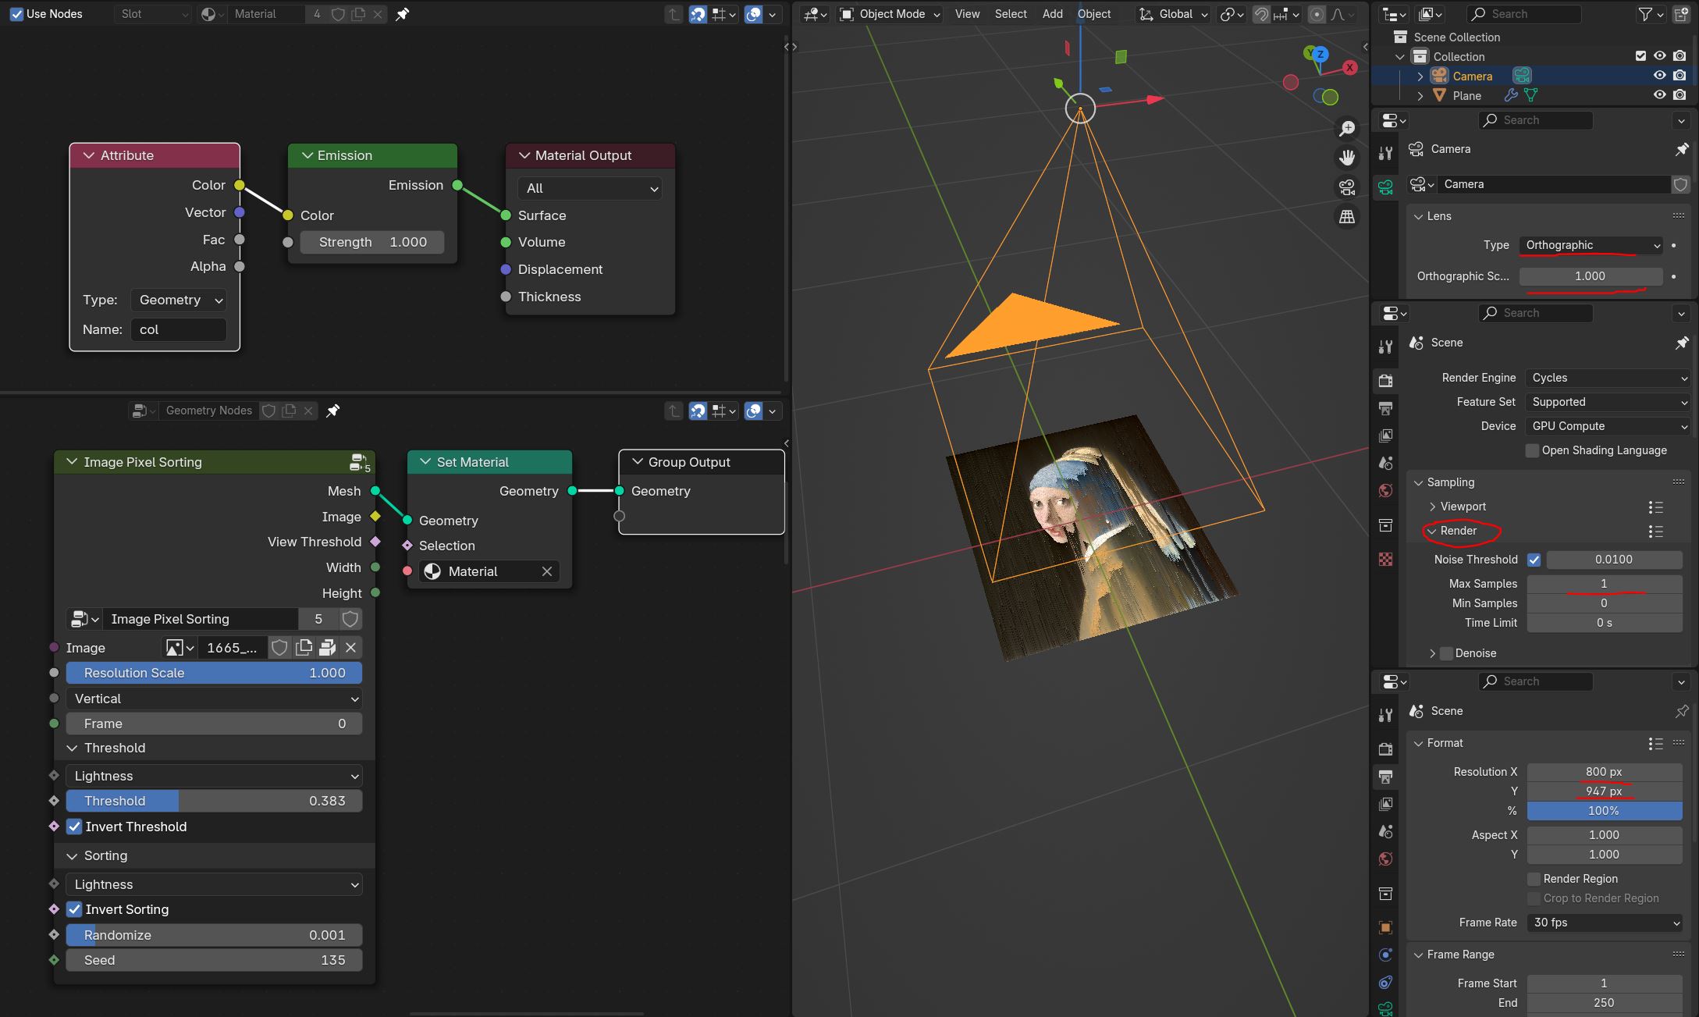This screenshot has height=1017, width=1699.
Task: Disable the Camera in renders via the camera icon
Action: click(x=1679, y=76)
